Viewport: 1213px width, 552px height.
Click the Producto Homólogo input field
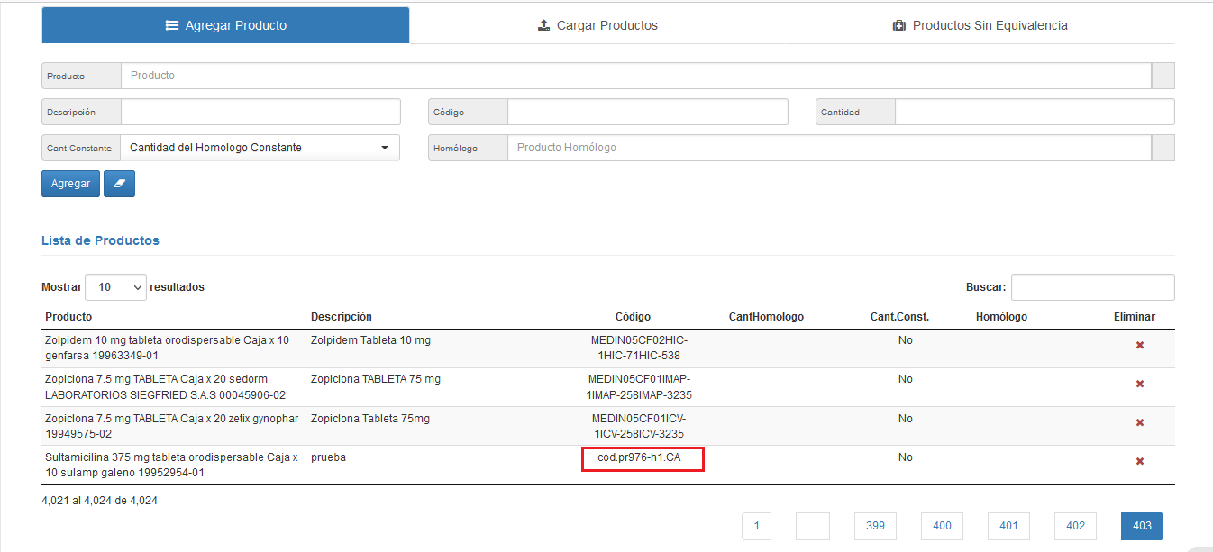click(830, 148)
